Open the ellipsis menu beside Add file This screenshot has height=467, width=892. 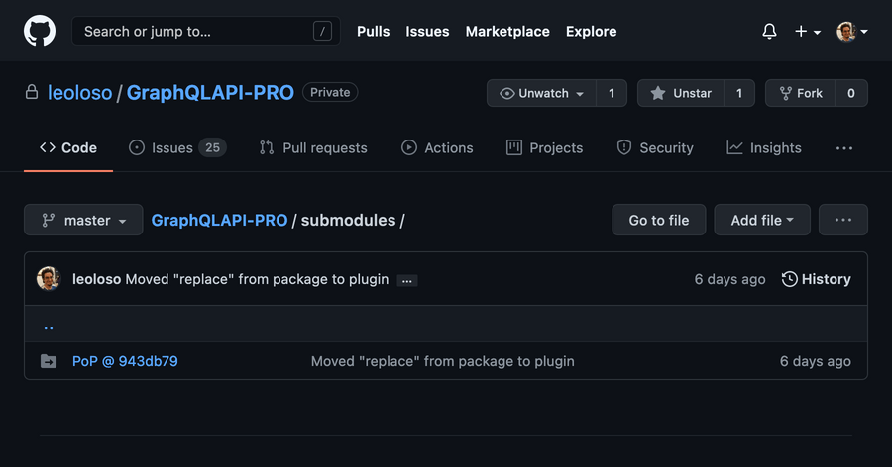coord(843,220)
